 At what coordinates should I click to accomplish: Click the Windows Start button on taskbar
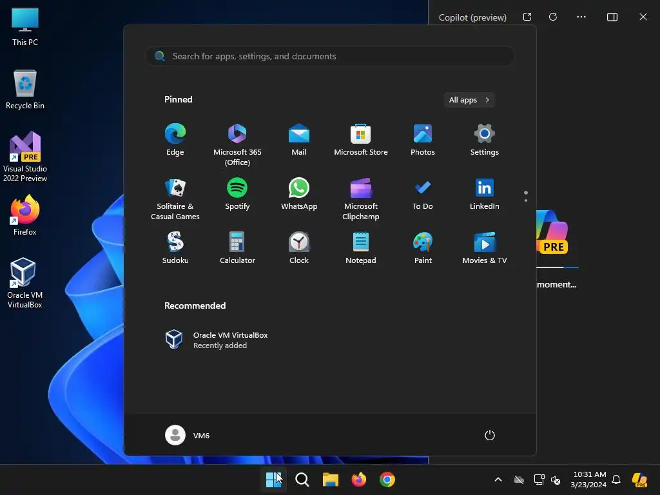tap(273, 480)
